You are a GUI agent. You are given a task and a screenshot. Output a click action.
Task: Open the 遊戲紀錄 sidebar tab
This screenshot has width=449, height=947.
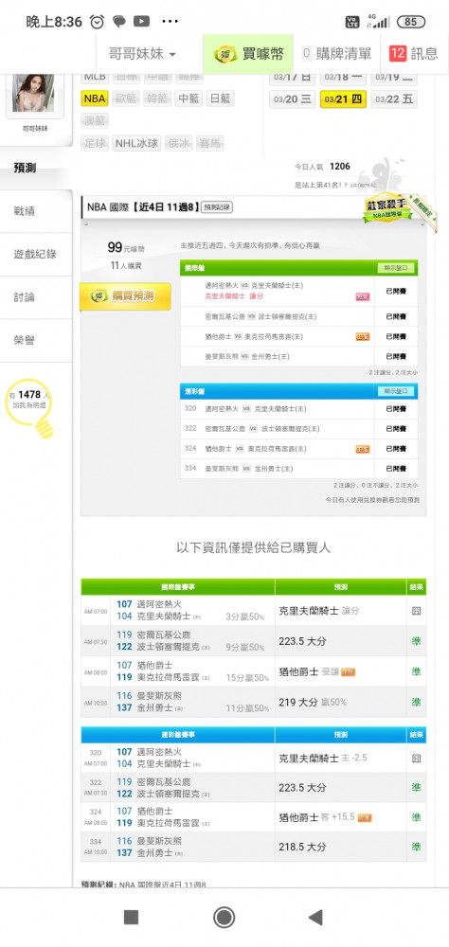(x=35, y=254)
